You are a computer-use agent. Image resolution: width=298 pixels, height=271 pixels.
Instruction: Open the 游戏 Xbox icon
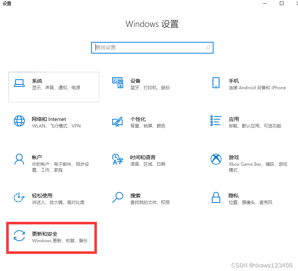point(216,159)
